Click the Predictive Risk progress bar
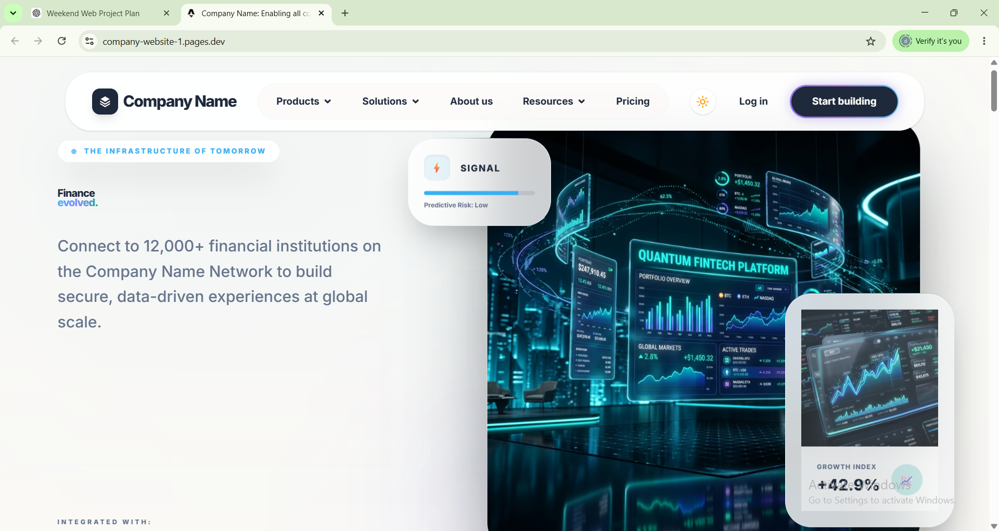The height and width of the screenshot is (531, 999). pyautogui.click(x=479, y=193)
